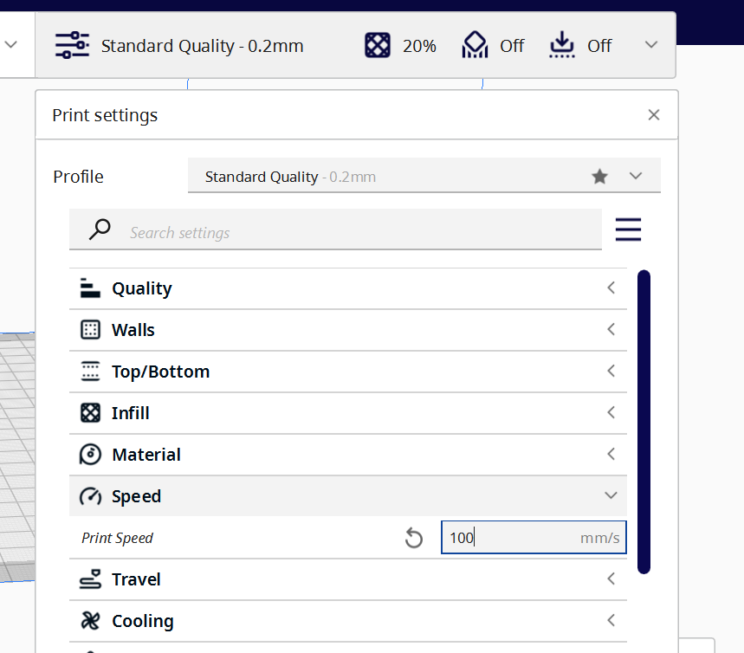This screenshot has width=744, height=653.
Task: Click the 'Print settings' panel title
Action: [x=105, y=115]
